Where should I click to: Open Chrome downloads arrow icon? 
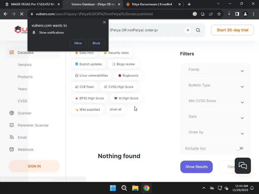229,14
